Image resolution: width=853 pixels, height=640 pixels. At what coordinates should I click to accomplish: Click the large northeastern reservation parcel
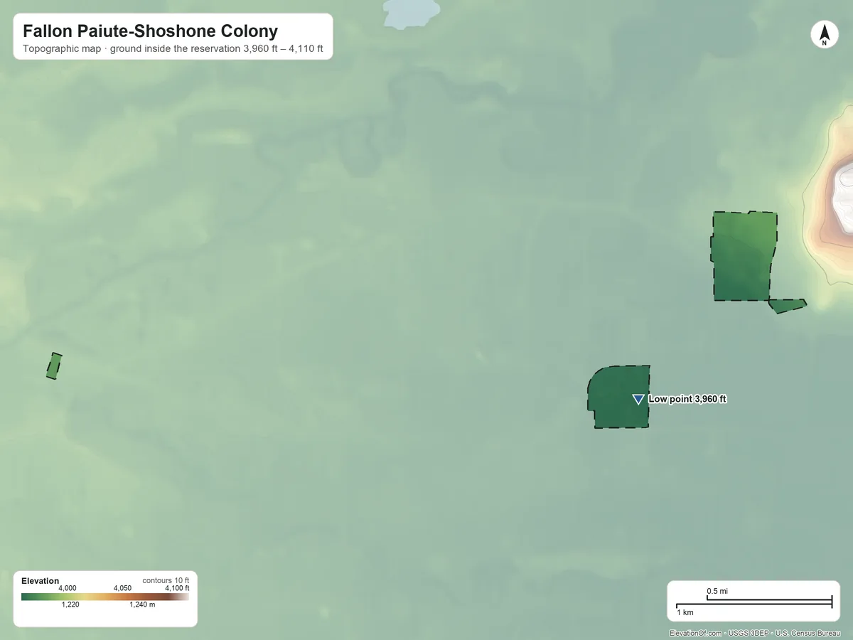tap(744, 256)
